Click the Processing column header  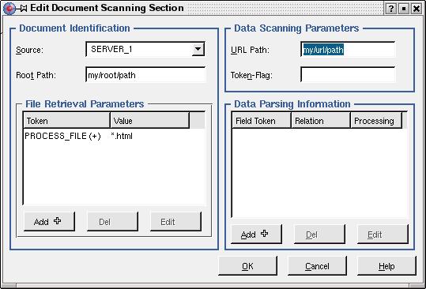point(376,120)
